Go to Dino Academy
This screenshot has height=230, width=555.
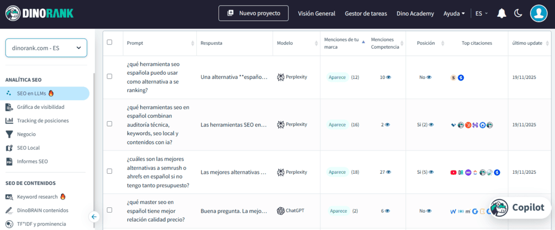coord(415,14)
